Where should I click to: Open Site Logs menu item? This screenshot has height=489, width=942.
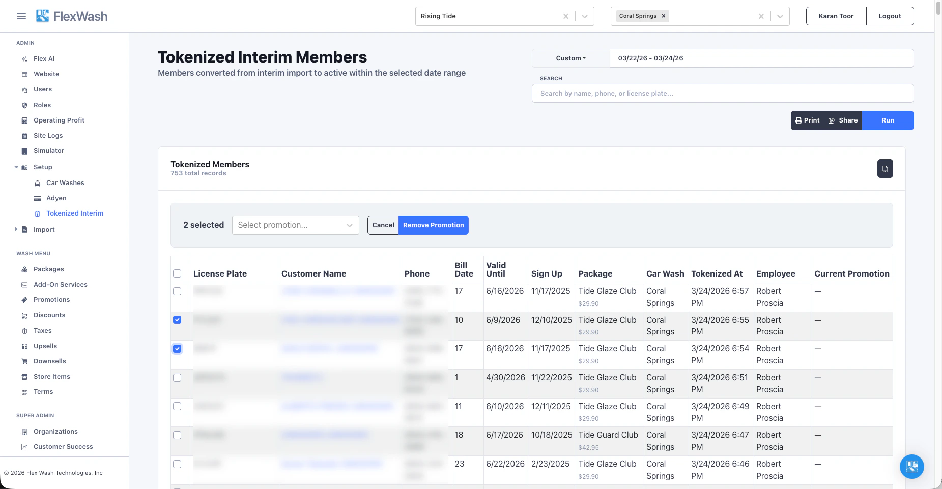click(x=48, y=136)
